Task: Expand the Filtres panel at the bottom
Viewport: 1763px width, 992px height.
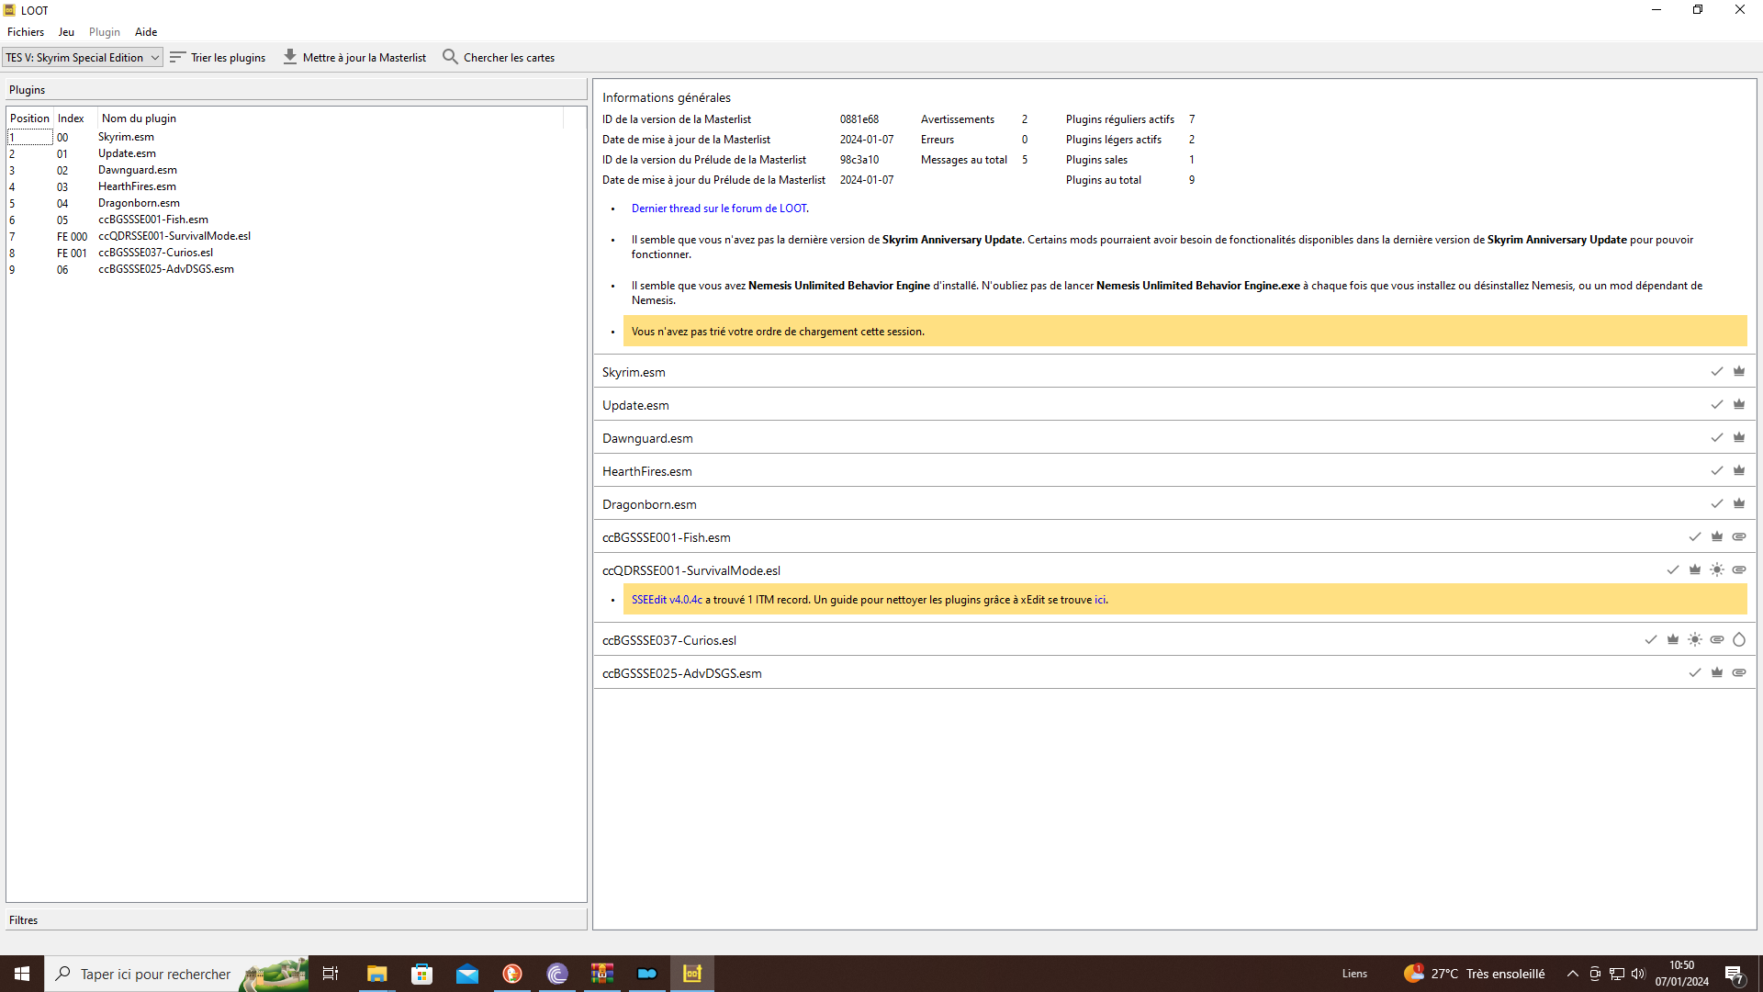Action: [23, 919]
